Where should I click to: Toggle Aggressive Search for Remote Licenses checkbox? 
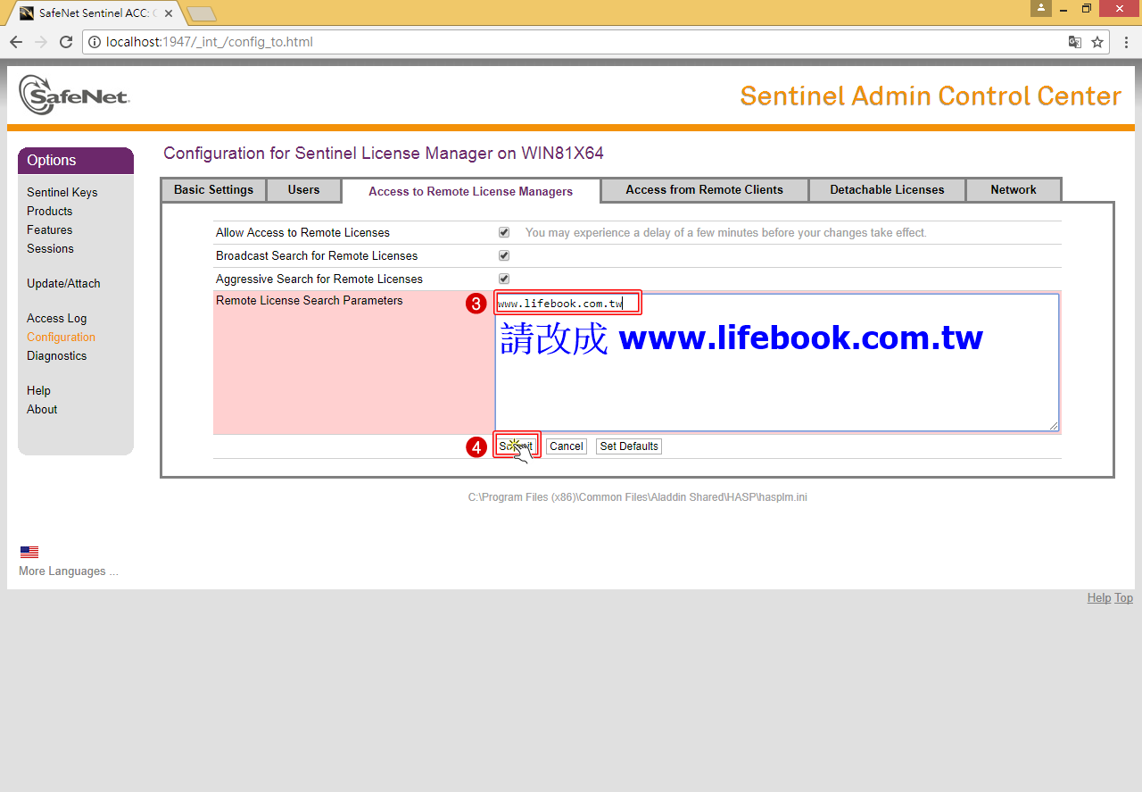point(504,279)
